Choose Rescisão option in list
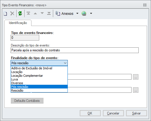The height and width of the screenshot is (121, 151). [39, 90]
